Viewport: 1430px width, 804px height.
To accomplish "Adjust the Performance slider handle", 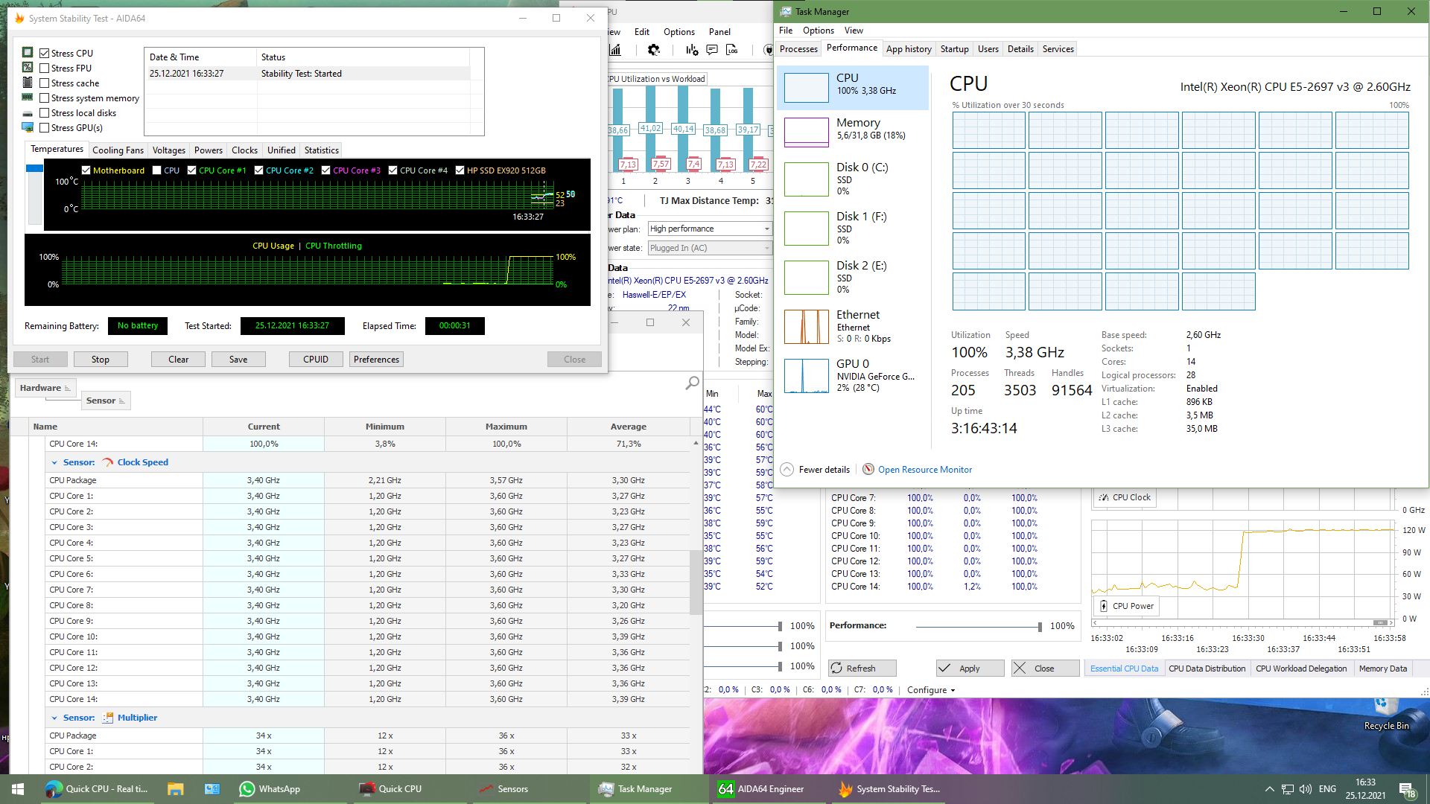I will point(1039,627).
